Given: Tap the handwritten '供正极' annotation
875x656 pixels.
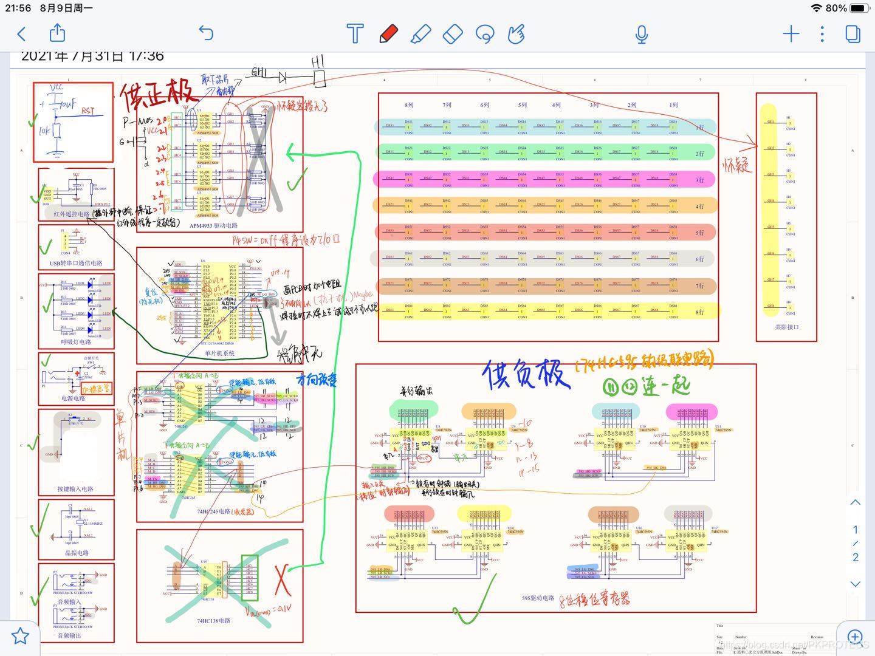Looking at the screenshot, I should coord(159,94).
